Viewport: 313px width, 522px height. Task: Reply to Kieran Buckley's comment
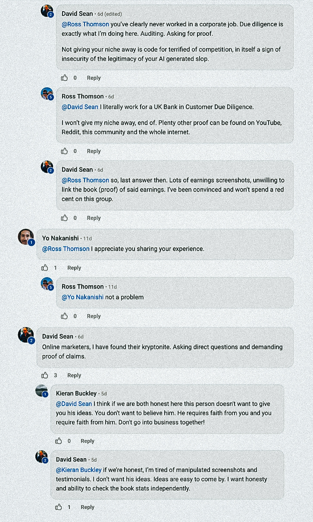(x=88, y=441)
